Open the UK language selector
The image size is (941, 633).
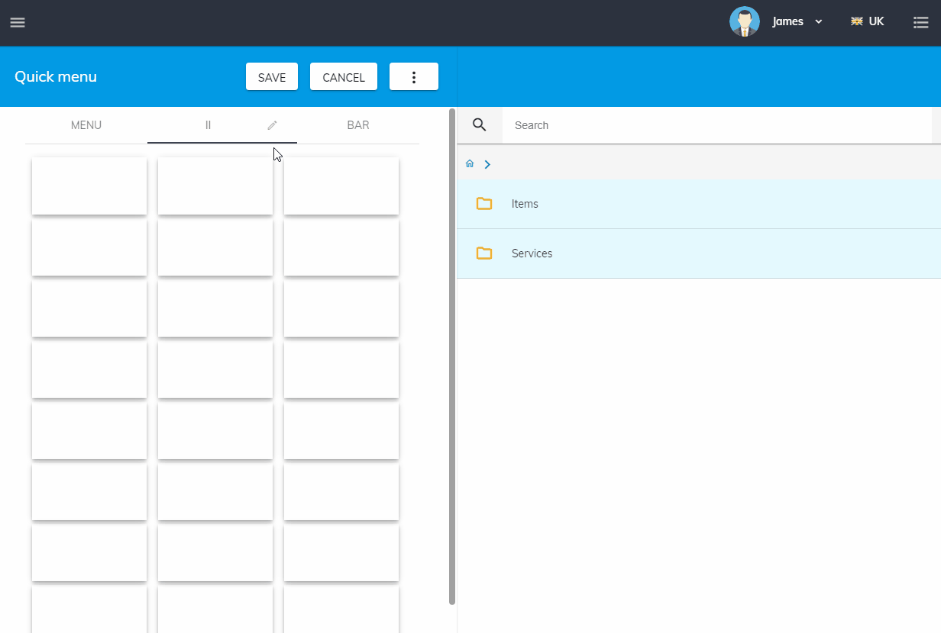[868, 21]
